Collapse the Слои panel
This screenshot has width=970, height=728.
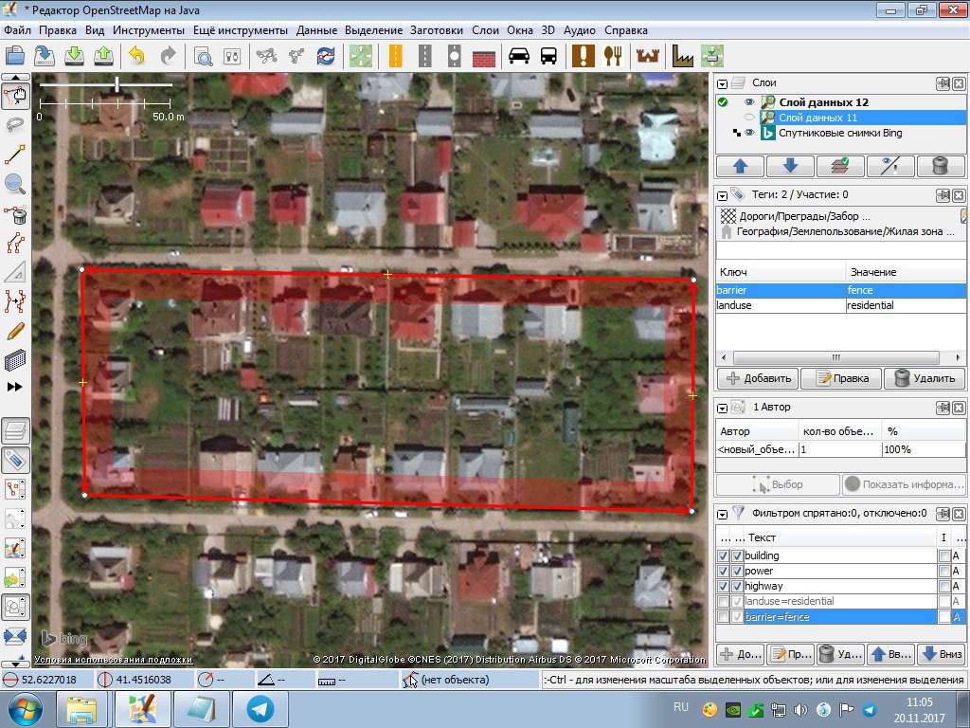coord(723,83)
